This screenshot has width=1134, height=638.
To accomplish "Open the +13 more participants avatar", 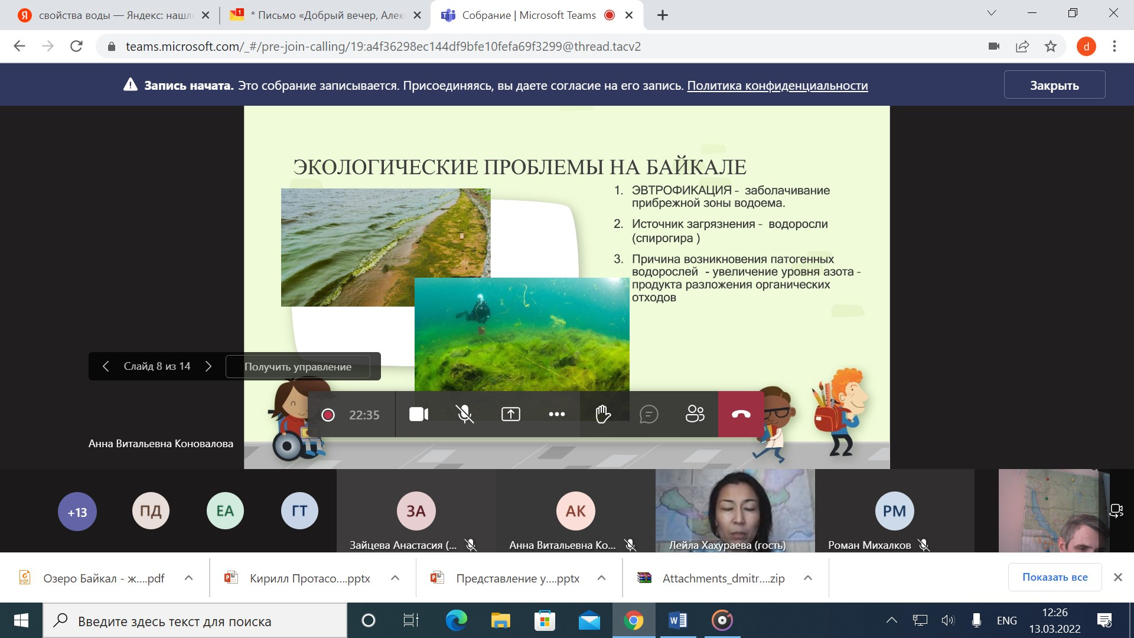I will (77, 512).
